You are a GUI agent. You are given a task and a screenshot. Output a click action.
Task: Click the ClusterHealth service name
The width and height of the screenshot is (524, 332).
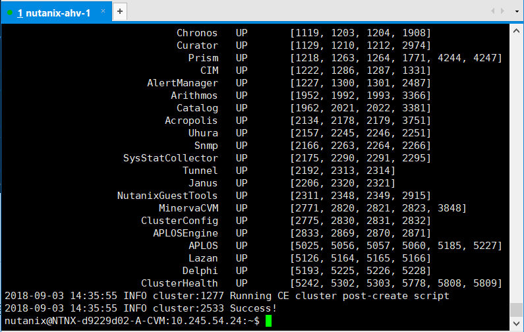point(179,283)
